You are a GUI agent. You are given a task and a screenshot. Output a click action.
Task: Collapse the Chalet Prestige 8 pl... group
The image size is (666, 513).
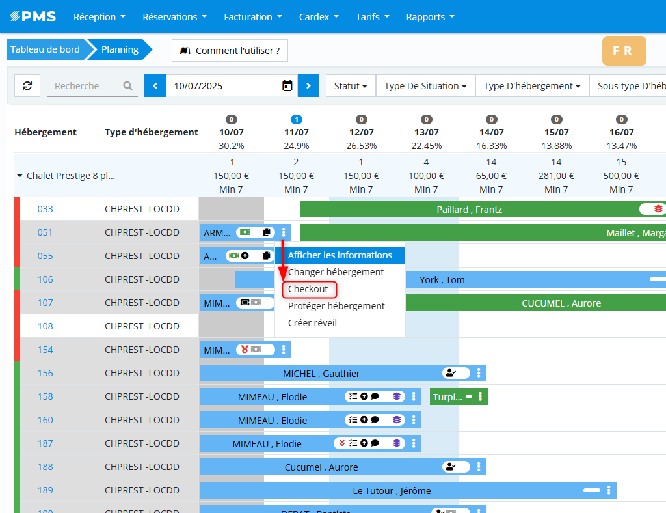[x=20, y=176]
